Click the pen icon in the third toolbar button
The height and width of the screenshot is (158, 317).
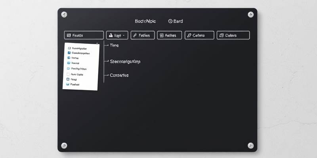click(x=135, y=36)
